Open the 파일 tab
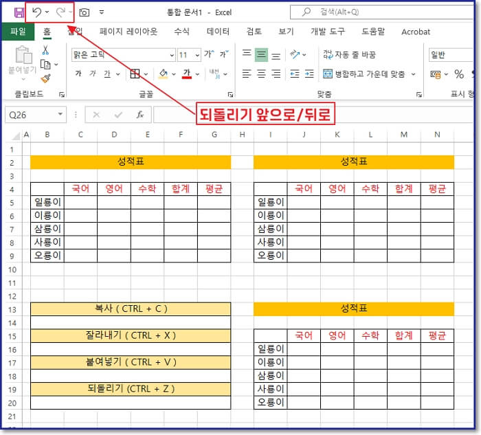The width and height of the screenshot is (481, 435). 18,32
